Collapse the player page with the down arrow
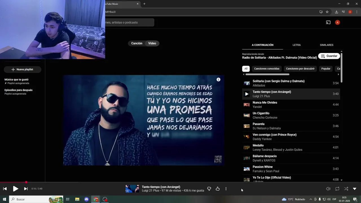The image size is (361, 203). (355, 189)
